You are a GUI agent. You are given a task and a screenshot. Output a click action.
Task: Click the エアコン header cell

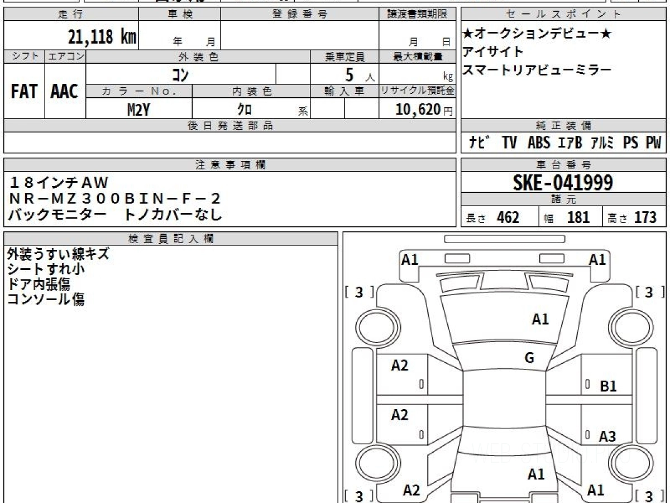click(65, 56)
